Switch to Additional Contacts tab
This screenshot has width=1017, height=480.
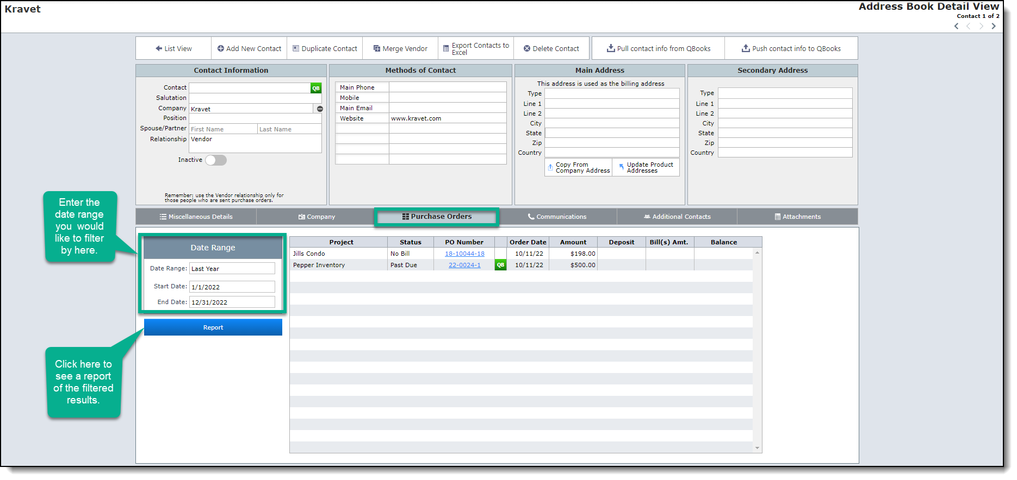(x=677, y=217)
